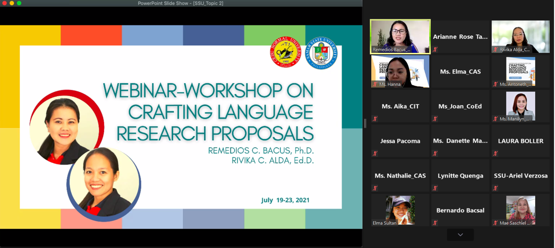Open Rivika Alda's video tile
This screenshot has height=248, width=555.
tap(520, 36)
